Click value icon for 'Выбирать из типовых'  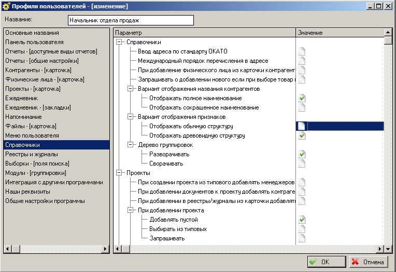302,229
